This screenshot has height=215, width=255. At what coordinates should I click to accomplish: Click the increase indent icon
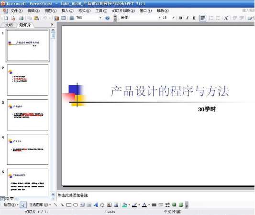(x=242, y=18)
